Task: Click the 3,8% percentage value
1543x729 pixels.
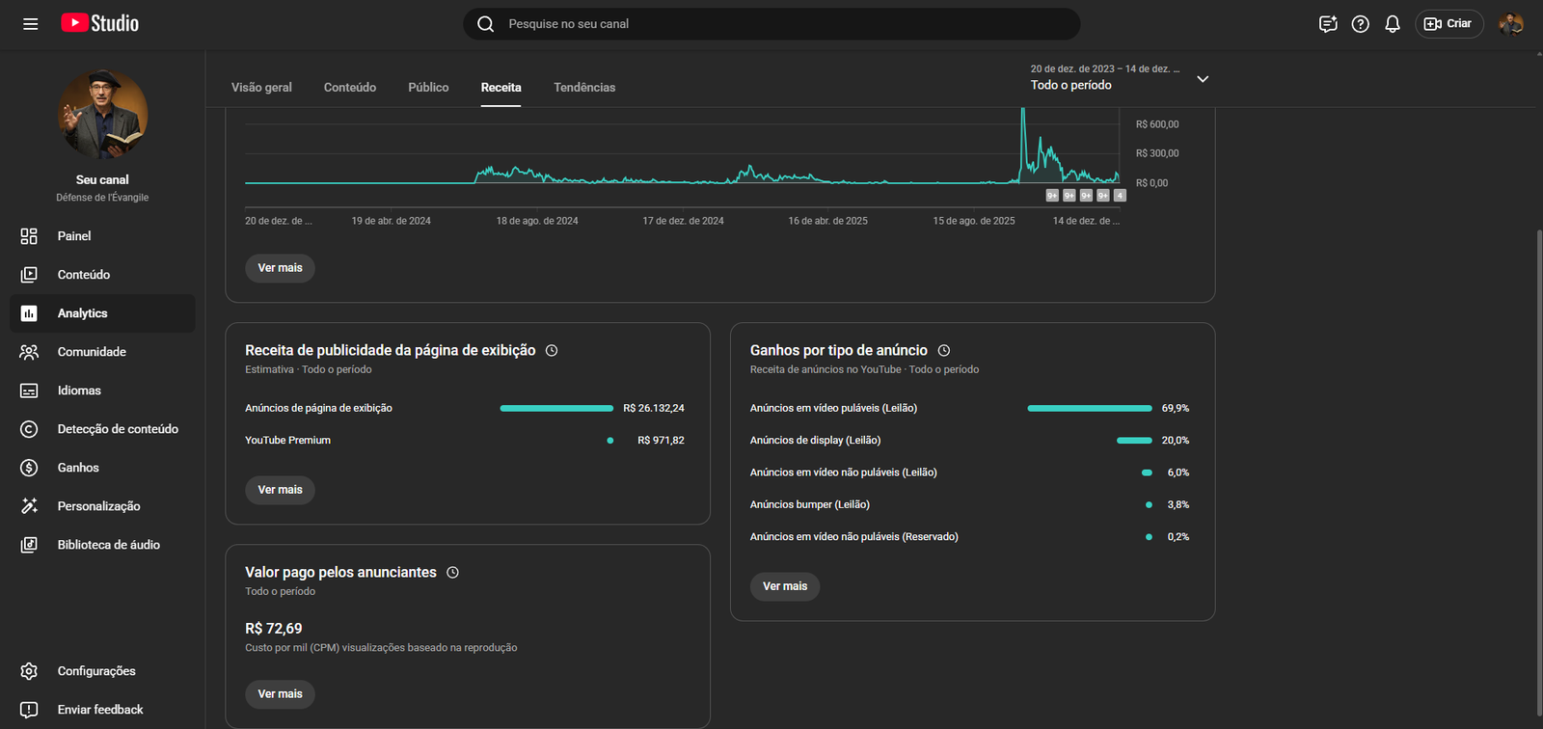Action: [1178, 505]
